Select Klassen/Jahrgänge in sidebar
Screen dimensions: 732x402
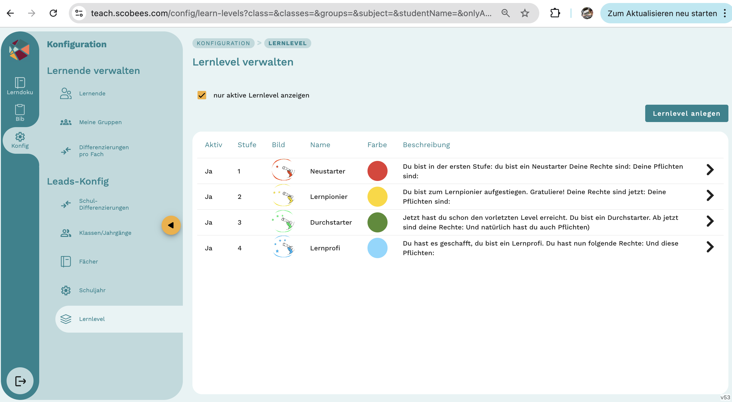[x=105, y=233]
